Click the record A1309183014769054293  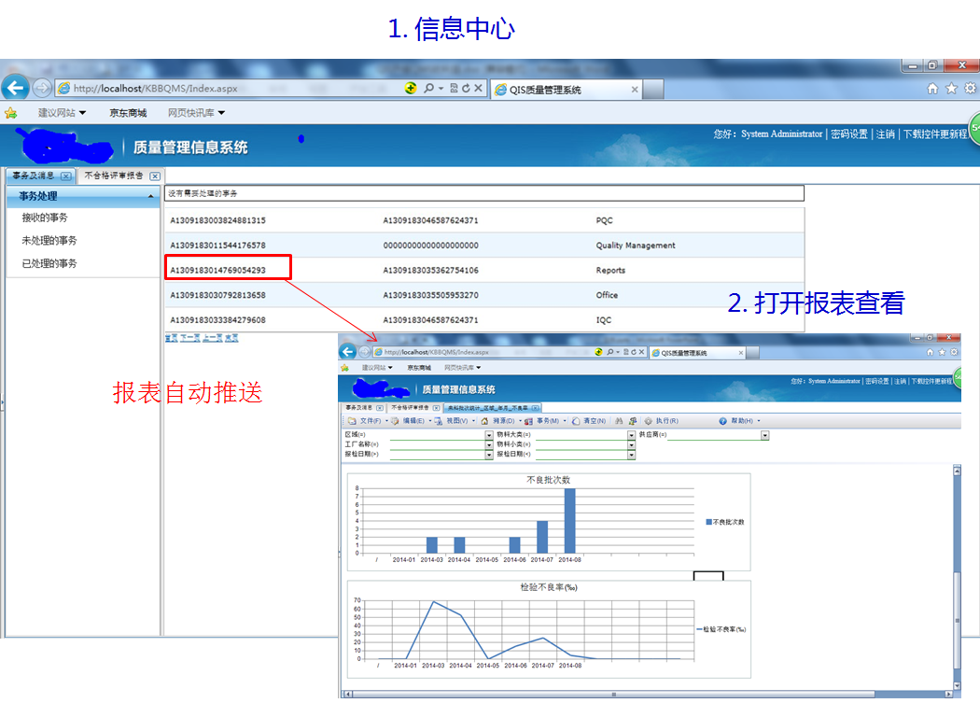(x=217, y=271)
